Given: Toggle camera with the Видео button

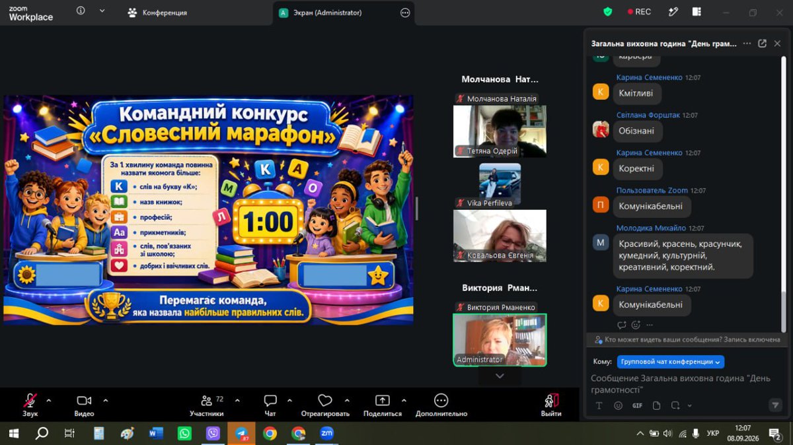Looking at the screenshot, I should tap(84, 405).
